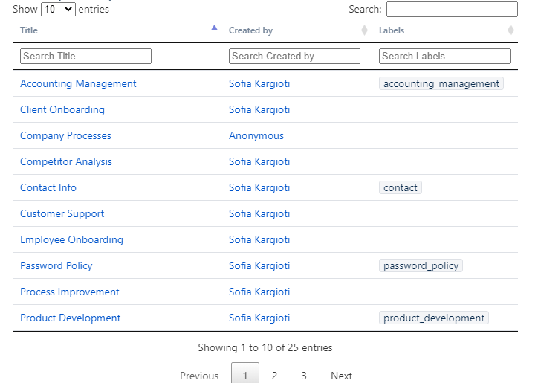This screenshot has width=538, height=383.
Task: Select the password_policy label tag
Action: pos(421,266)
